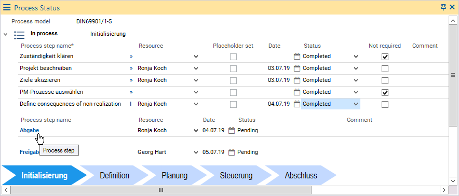Viewport: 459px width, 196px height.
Task: Open calendar for Ziele skizzieren date
Action: point(297,80)
